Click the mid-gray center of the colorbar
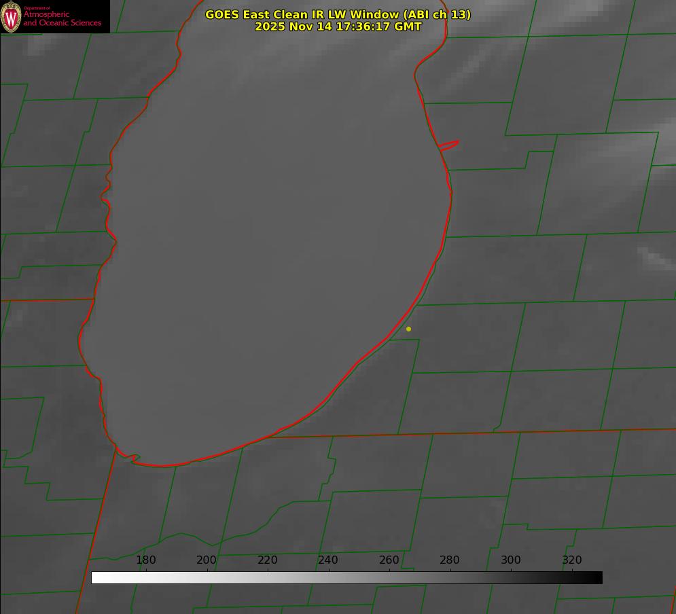676x614 pixels. click(346, 577)
